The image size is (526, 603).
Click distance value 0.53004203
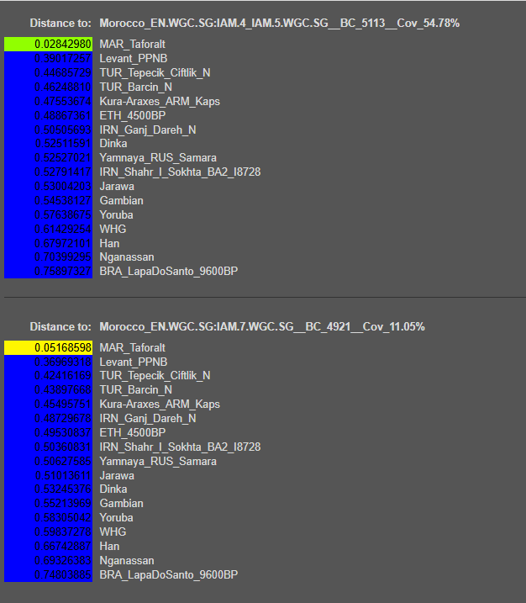coord(48,186)
